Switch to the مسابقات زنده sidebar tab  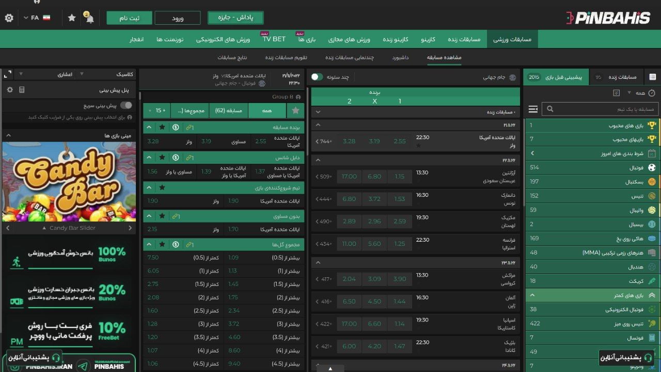click(617, 77)
